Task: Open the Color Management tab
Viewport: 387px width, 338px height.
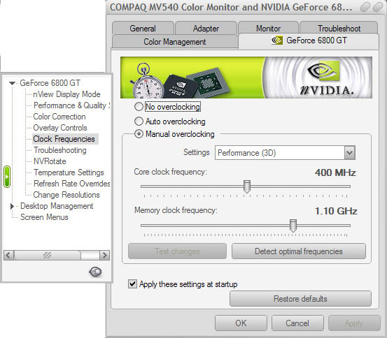Action: click(x=175, y=41)
